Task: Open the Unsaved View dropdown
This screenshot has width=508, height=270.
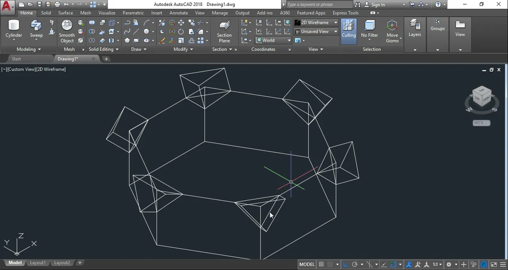Action: click(x=316, y=31)
